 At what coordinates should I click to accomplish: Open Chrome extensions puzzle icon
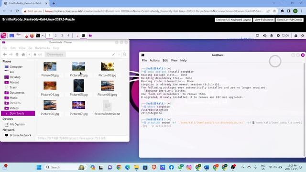(282, 11)
